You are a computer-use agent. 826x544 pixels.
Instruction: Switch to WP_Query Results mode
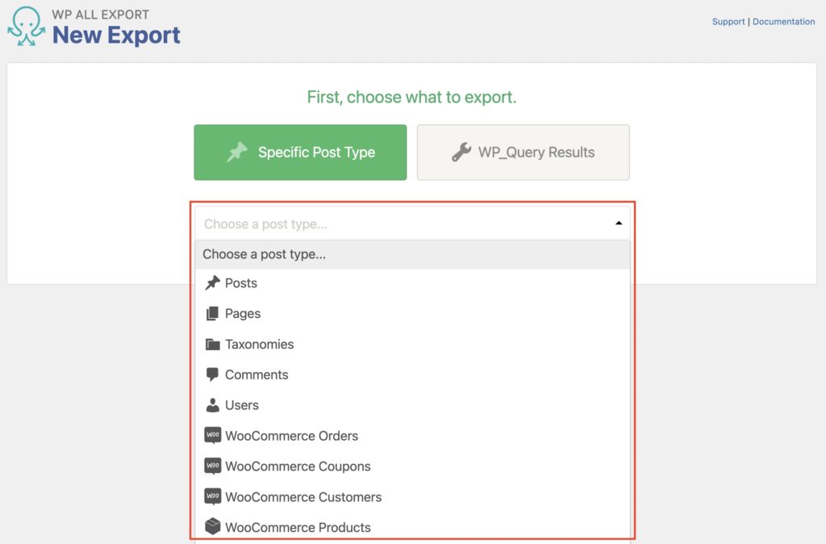pyautogui.click(x=523, y=152)
